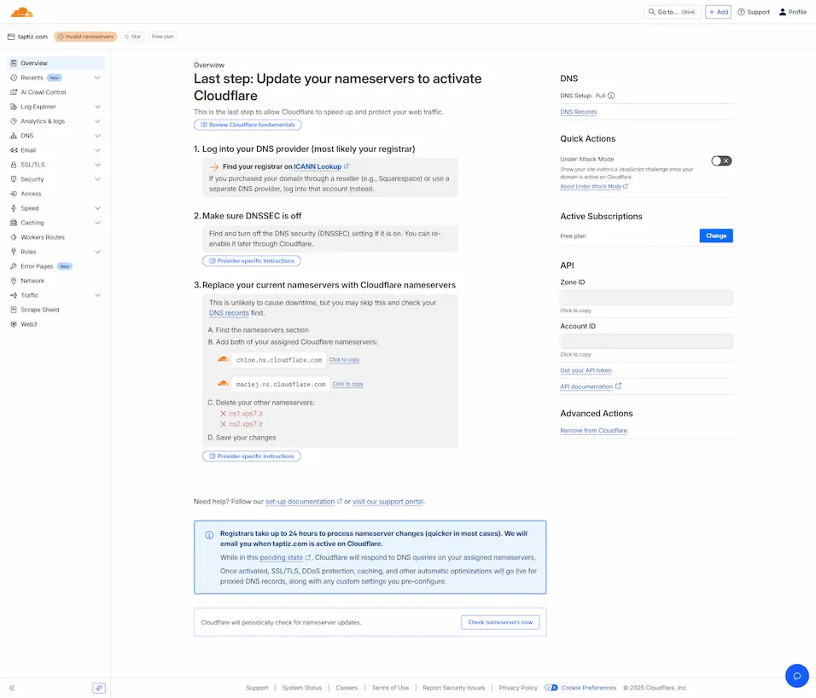
Task: Expand the Caching menu chevron
Action: pos(97,223)
